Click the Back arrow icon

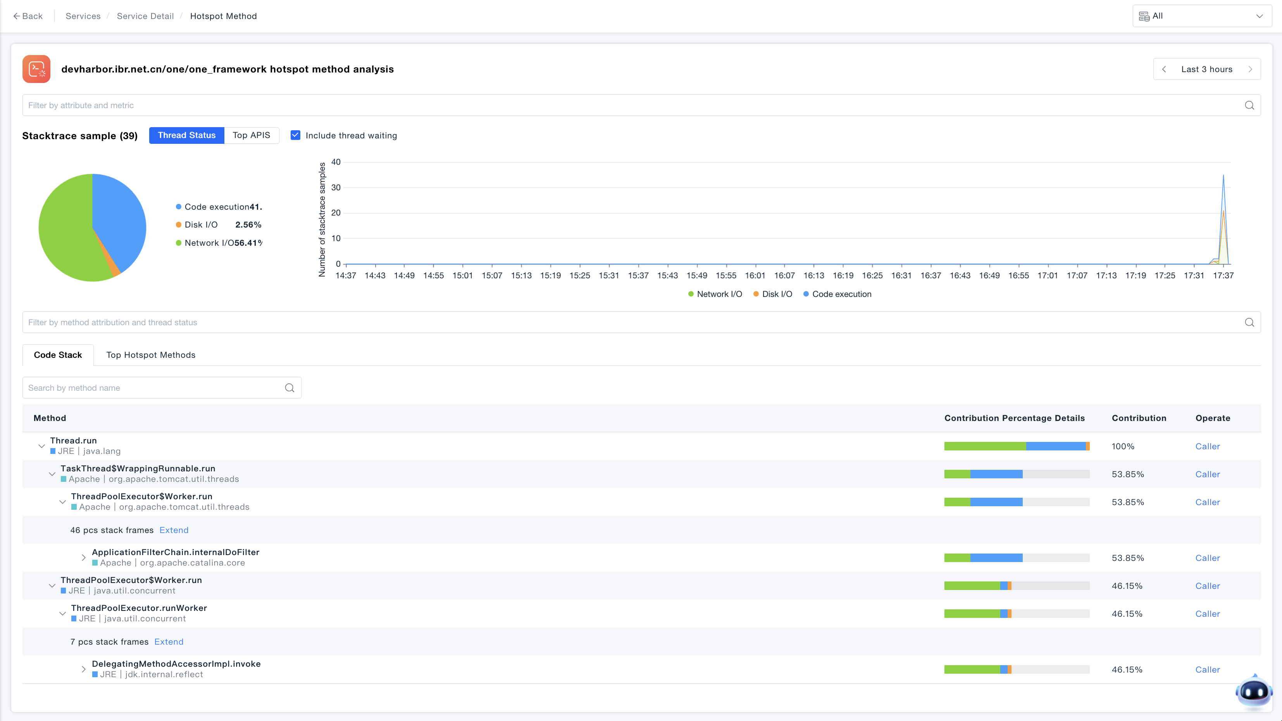point(16,16)
